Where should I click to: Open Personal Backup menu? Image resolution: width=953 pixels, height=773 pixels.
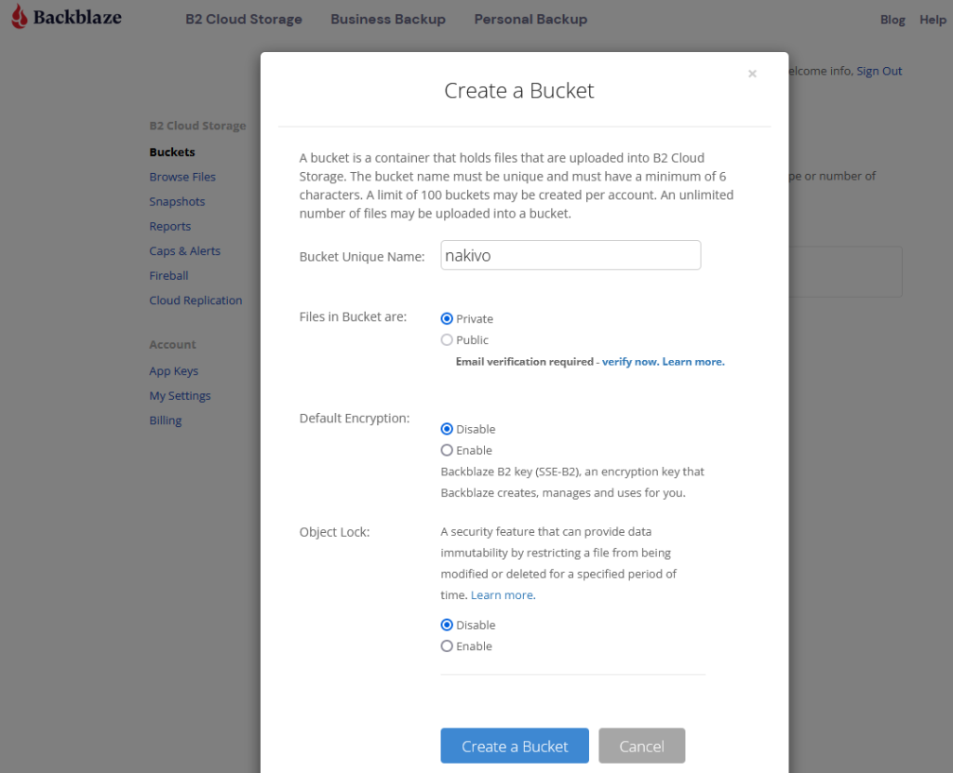point(530,19)
